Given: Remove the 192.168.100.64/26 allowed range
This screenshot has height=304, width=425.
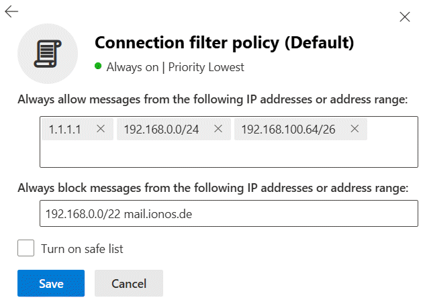Looking at the screenshot, I should pyautogui.click(x=355, y=129).
